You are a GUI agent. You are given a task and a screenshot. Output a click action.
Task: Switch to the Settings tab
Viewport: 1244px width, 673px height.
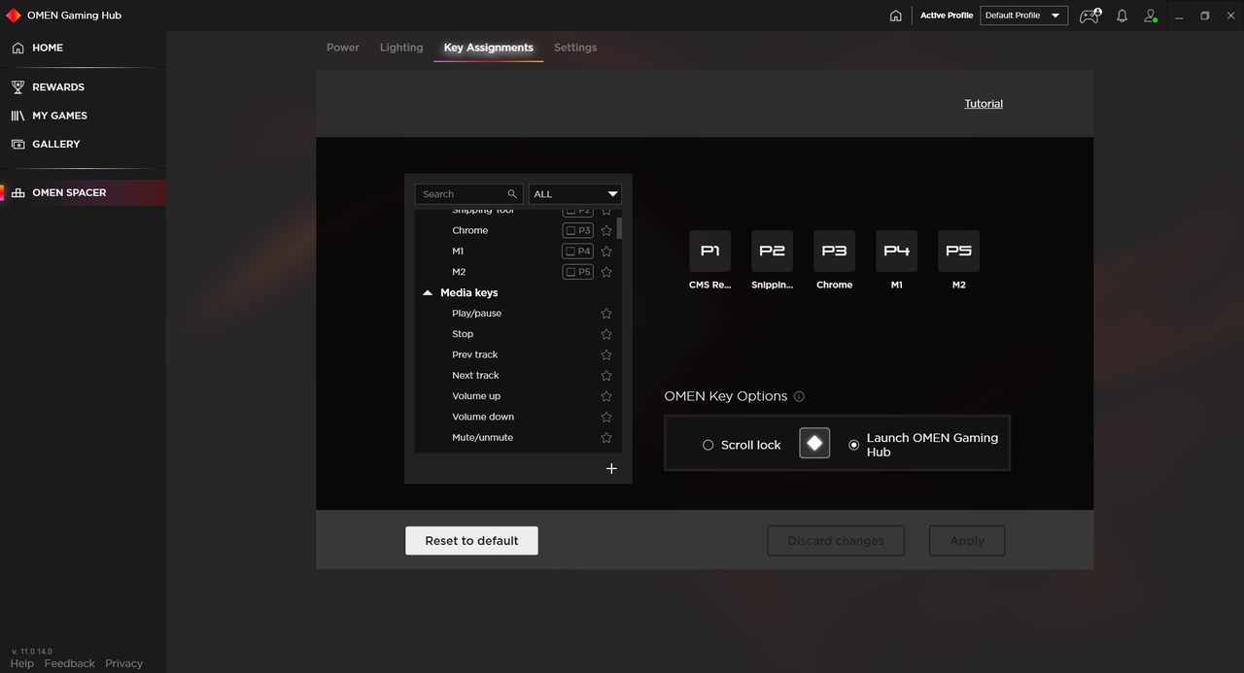[575, 48]
